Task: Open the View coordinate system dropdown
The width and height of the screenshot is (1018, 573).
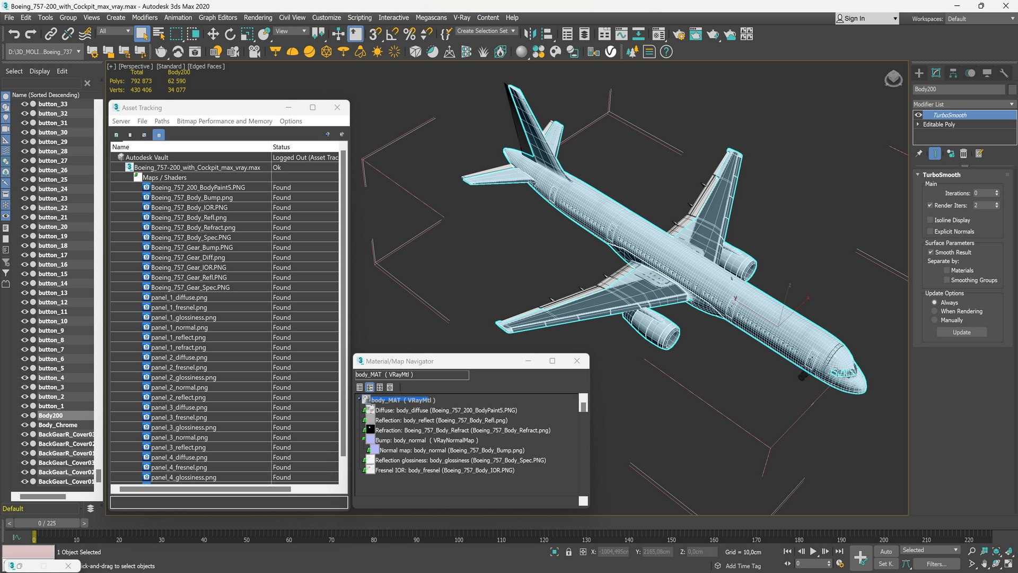Action: (291, 31)
